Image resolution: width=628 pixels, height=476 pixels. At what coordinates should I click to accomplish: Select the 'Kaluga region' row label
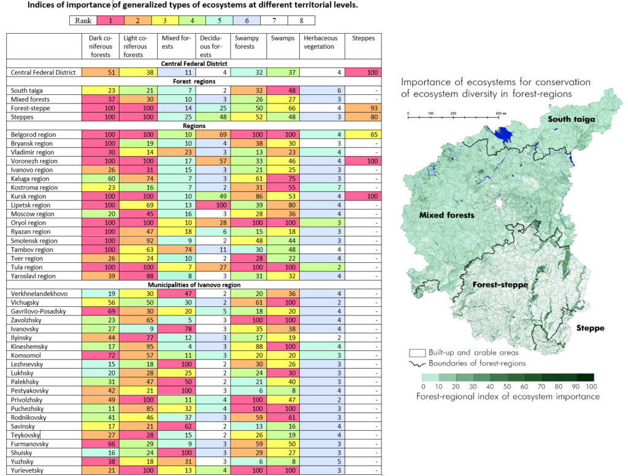pos(29,179)
